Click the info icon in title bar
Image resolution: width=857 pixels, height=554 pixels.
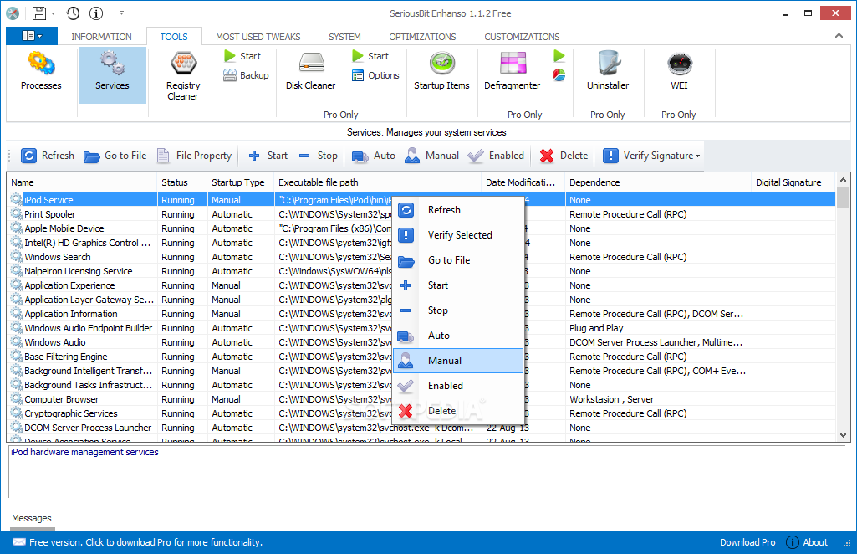[96, 13]
